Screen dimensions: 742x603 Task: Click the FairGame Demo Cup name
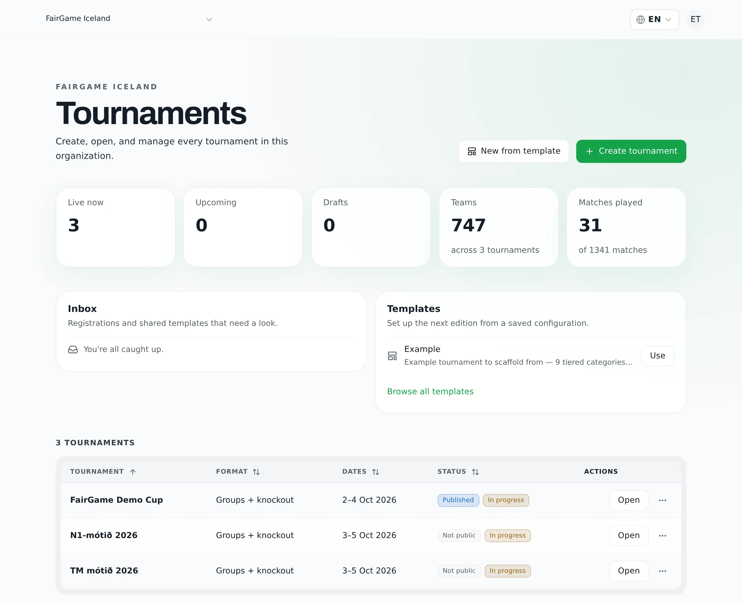click(x=116, y=500)
